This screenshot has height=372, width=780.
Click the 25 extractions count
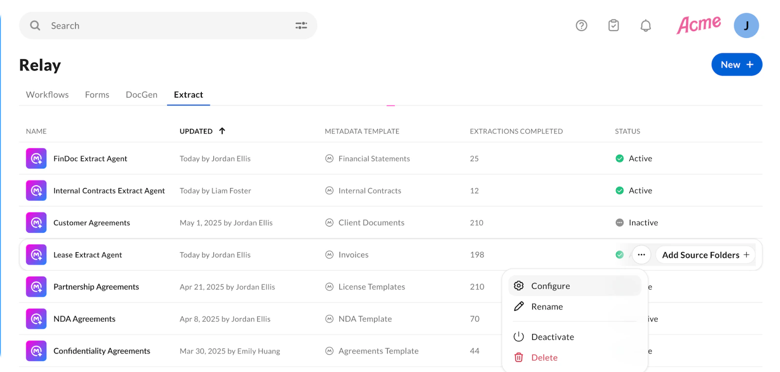pyautogui.click(x=474, y=159)
